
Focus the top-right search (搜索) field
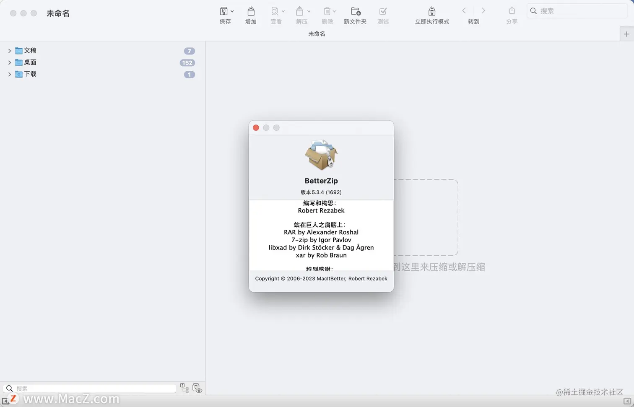click(577, 11)
